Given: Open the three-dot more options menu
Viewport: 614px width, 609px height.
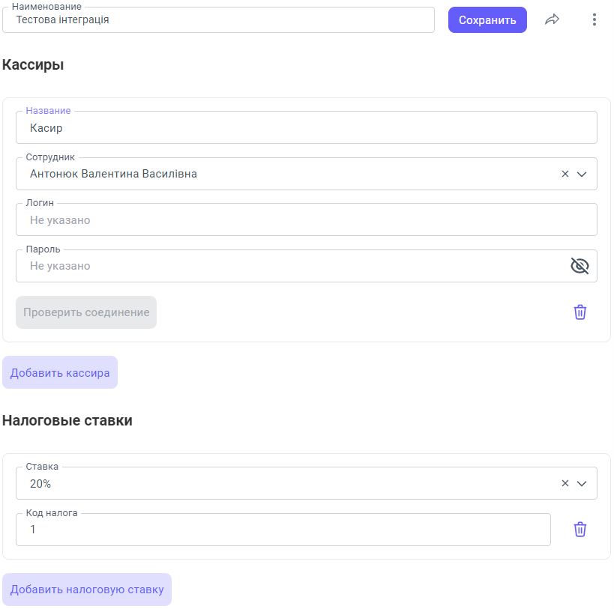Looking at the screenshot, I should pos(594,20).
